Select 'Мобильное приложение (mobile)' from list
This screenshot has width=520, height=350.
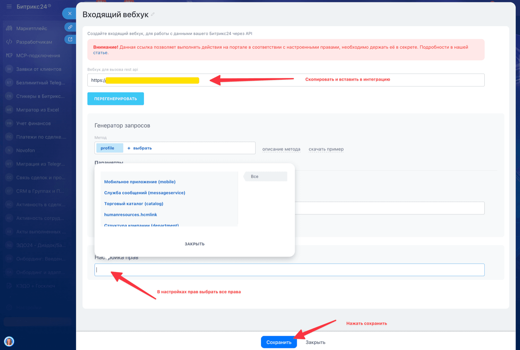click(x=140, y=182)
